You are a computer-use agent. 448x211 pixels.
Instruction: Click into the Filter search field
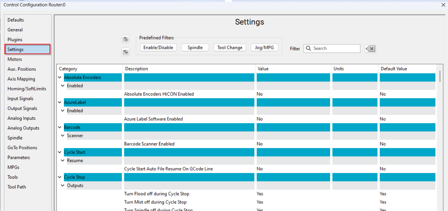pos(335,48)
